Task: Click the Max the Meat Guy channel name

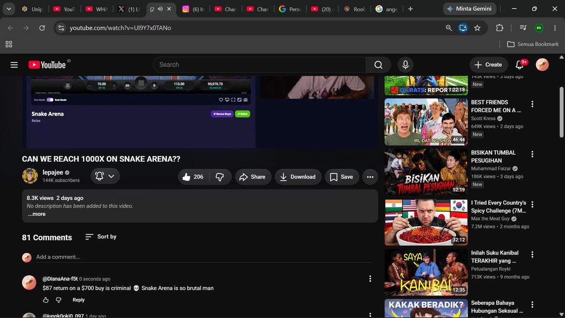Action: (492, 219)
